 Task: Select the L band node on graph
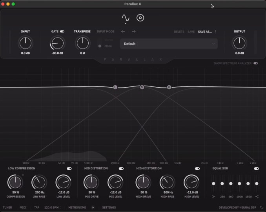coord(115,87)
